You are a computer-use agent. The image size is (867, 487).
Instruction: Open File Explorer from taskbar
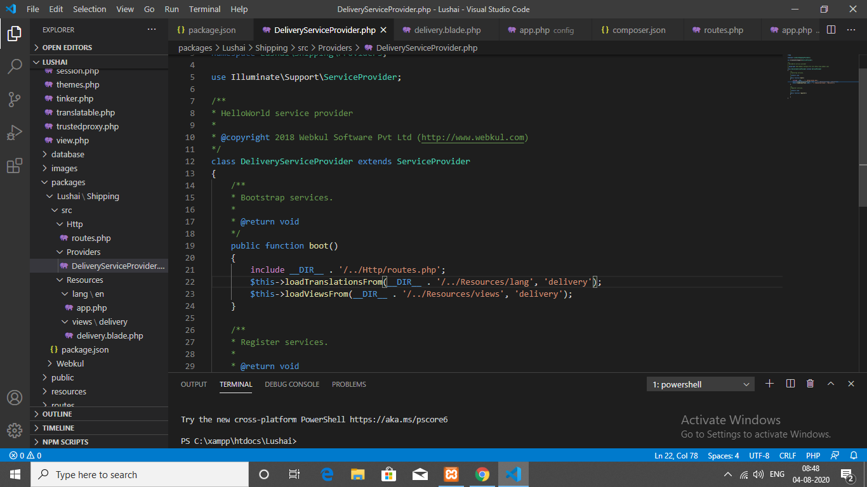pos(358,474)
